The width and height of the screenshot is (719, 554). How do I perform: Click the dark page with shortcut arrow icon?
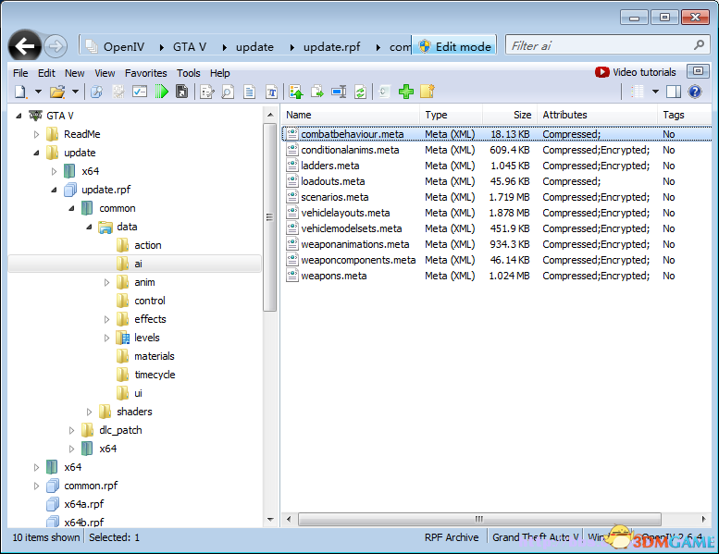182,92
